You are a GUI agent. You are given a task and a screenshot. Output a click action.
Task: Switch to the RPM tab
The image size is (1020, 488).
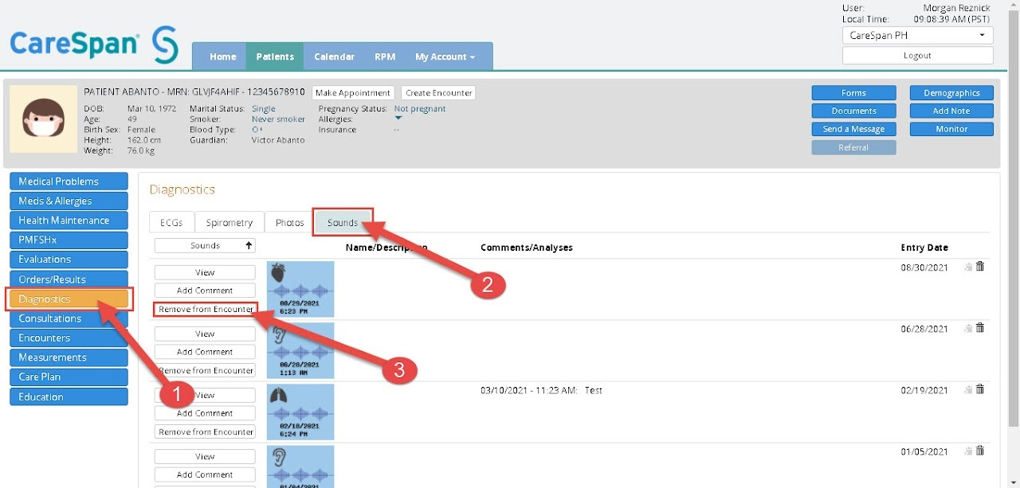click(x=385, y=57)
